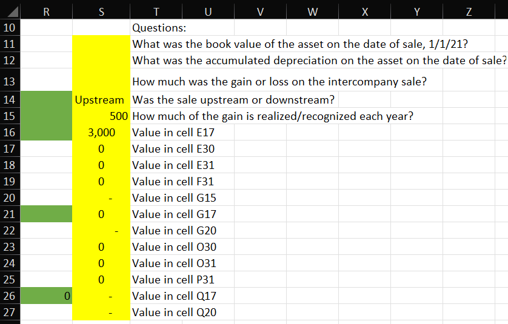Select row 26 header
This screenshot has height=324, width=508.
[x=10, y=296]
